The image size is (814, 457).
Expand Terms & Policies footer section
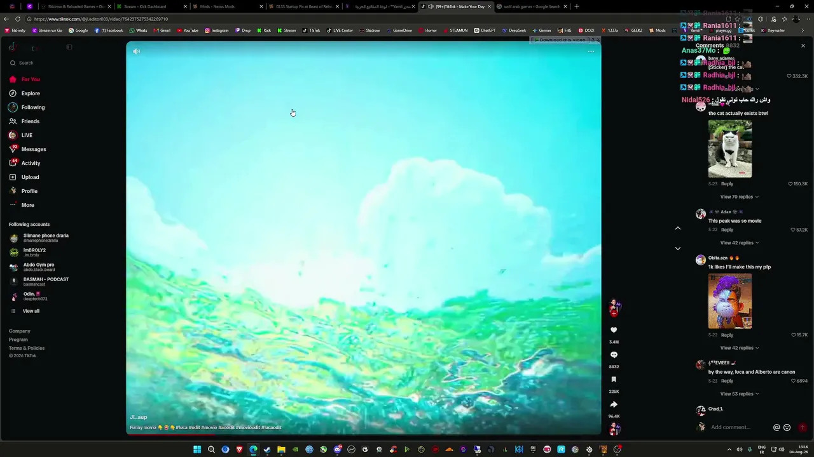click(27, 348)
